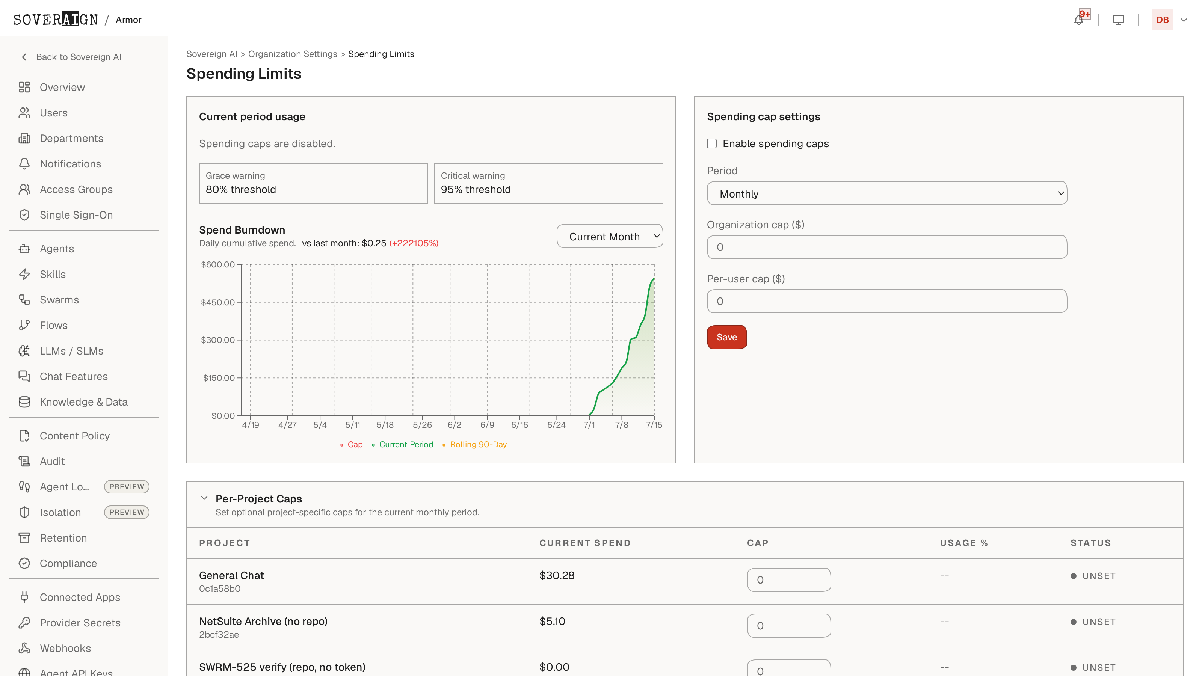Click the Content Policy document icon
The image size is (1202, 676).
[24, 436]
